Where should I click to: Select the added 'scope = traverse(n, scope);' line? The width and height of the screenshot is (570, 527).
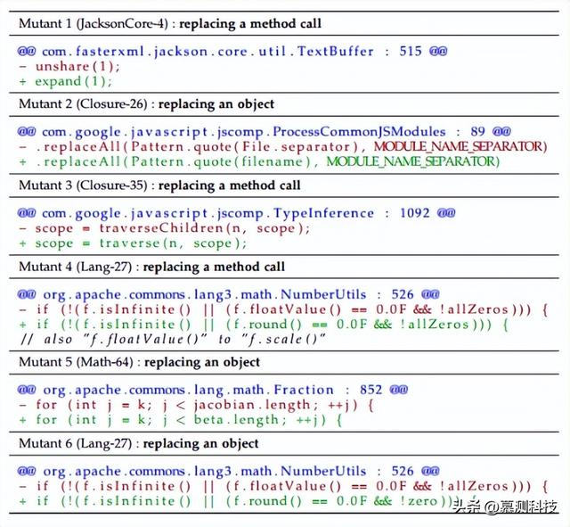click(133, 243)
